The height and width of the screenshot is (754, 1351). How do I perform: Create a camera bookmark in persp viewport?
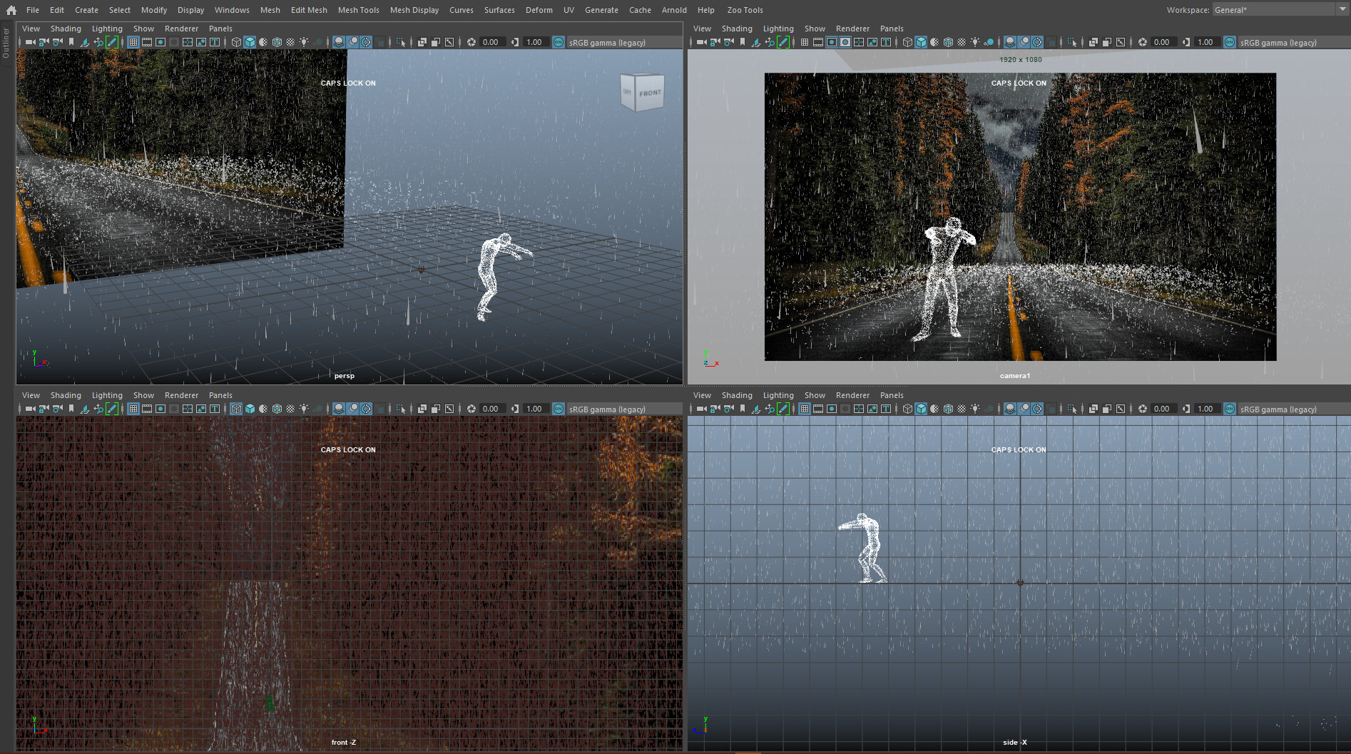point(71,42)
